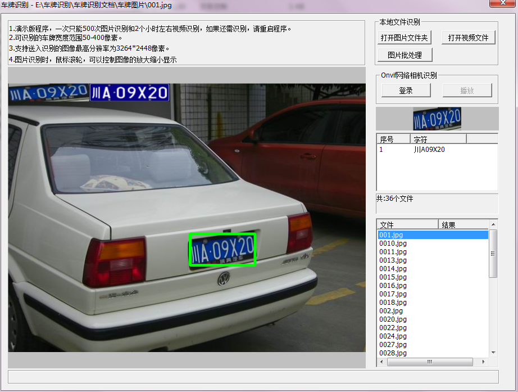
Task: Click the 序号 column header
Action: point(393,139)
